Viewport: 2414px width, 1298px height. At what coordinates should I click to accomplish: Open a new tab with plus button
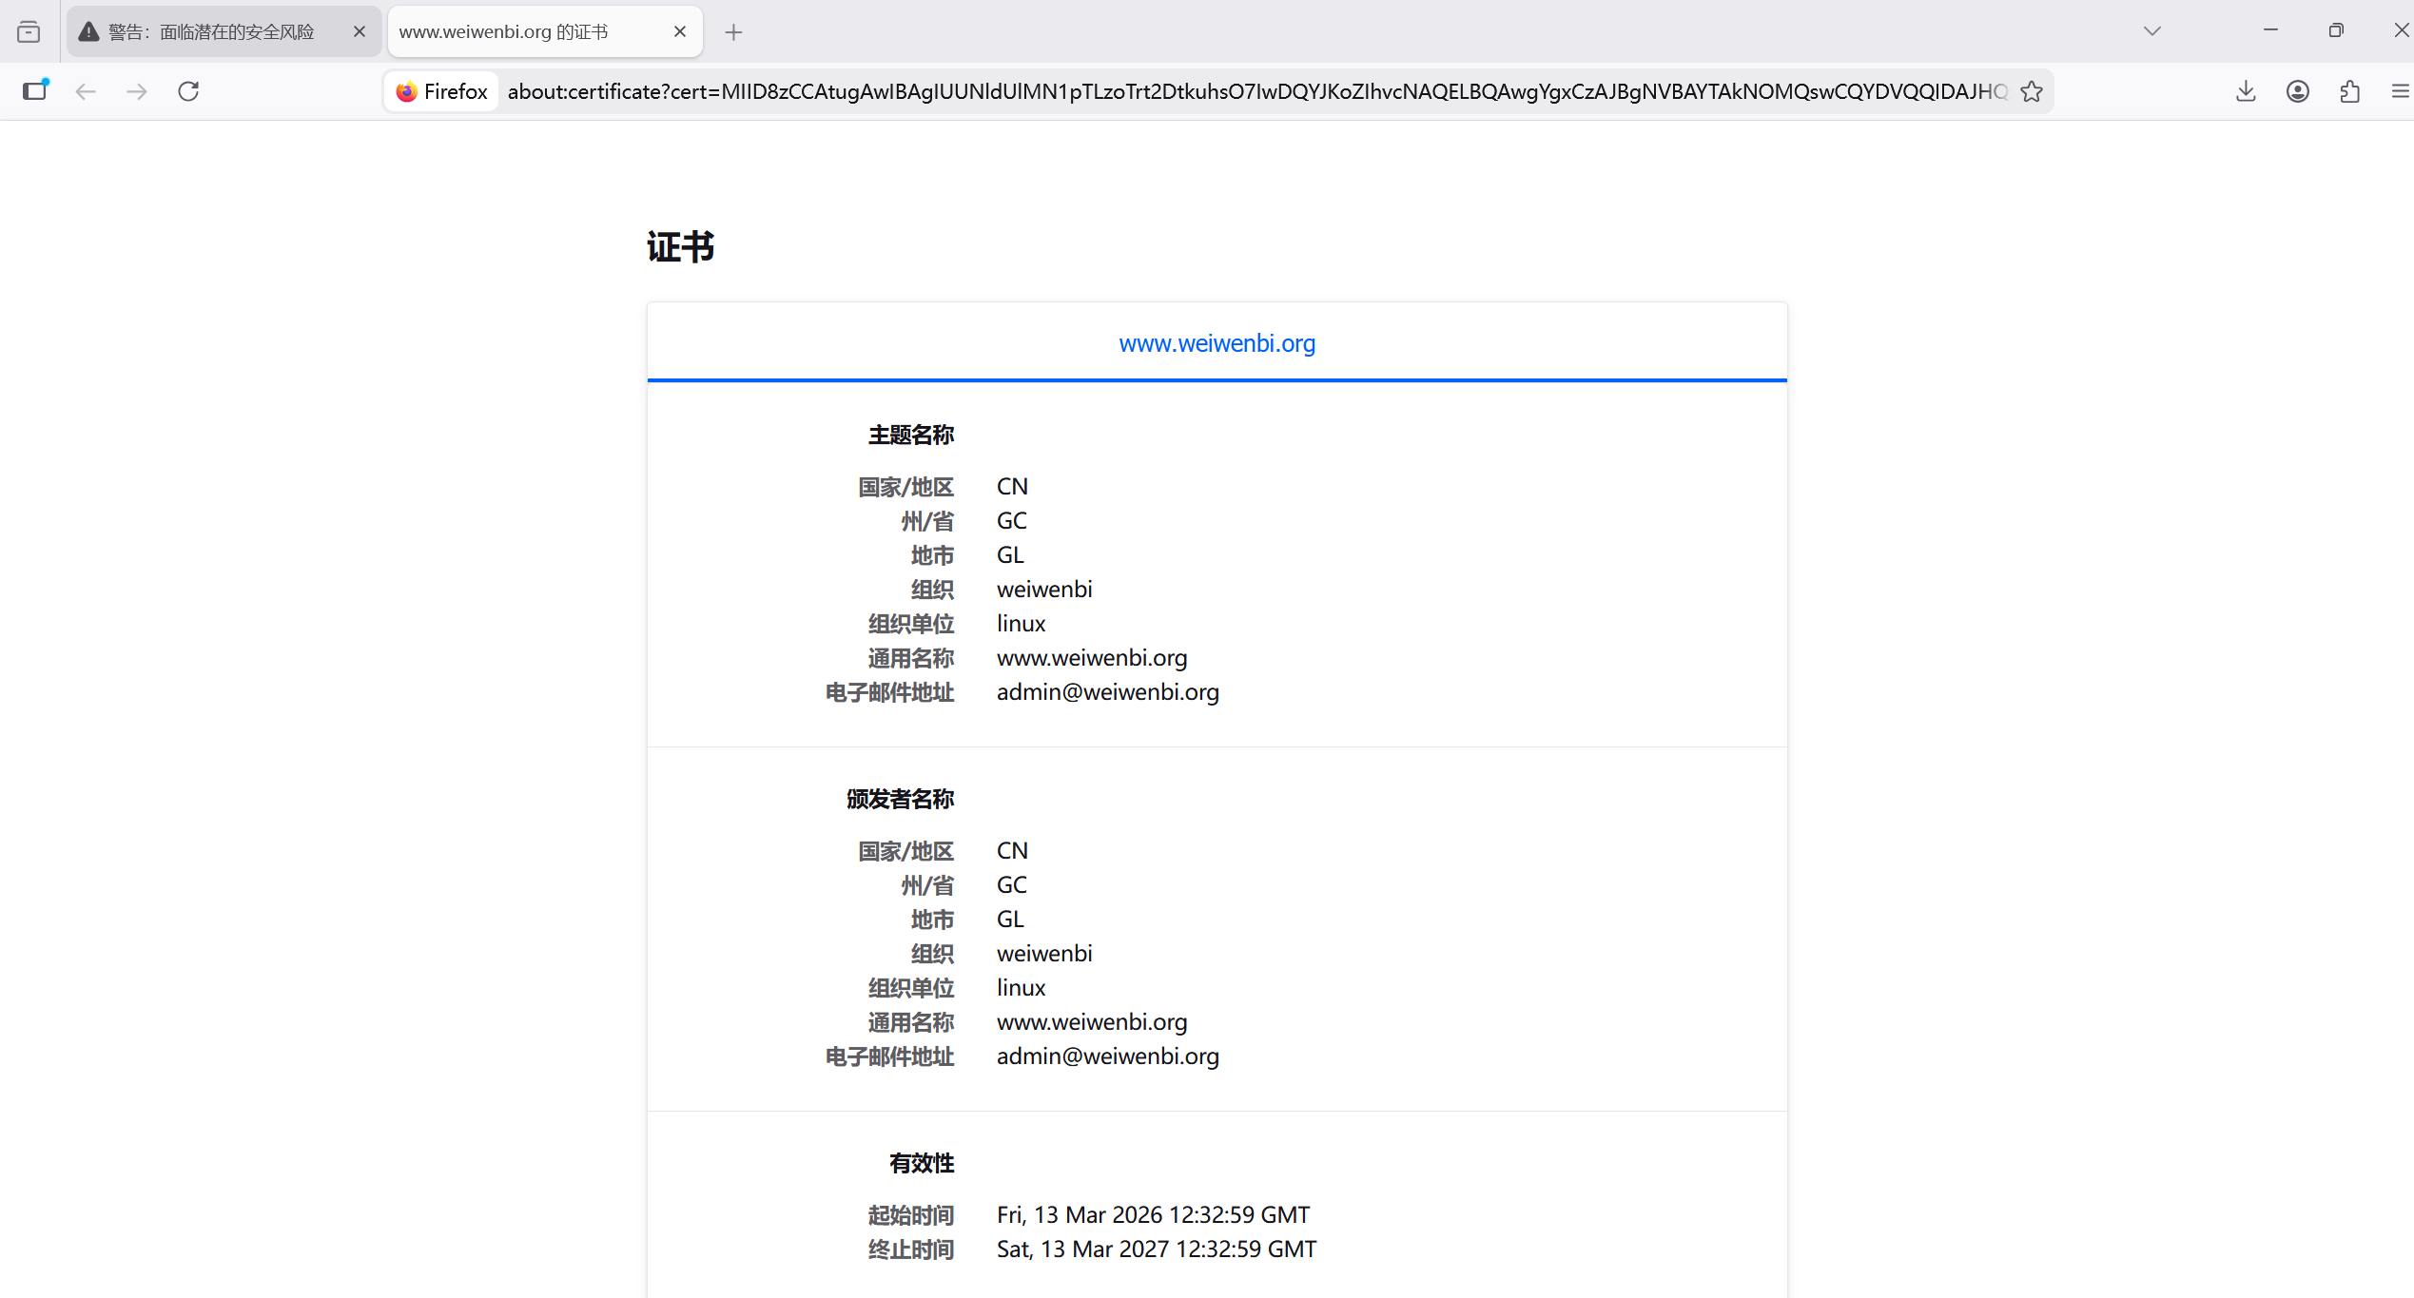coord(733,32)
